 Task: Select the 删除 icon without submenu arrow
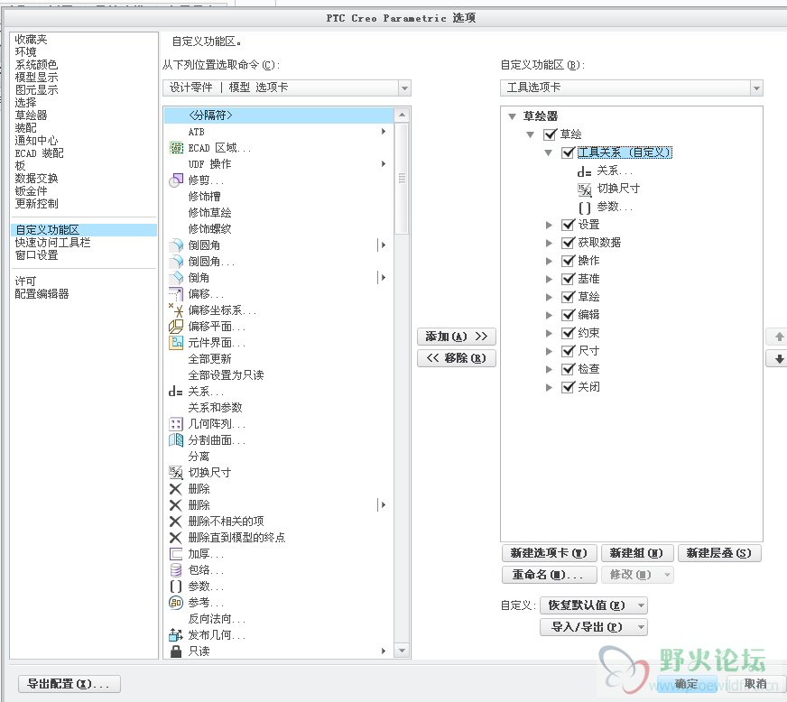[x=176, y=489]
